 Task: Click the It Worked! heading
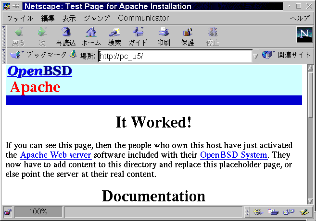coord(153,122)
